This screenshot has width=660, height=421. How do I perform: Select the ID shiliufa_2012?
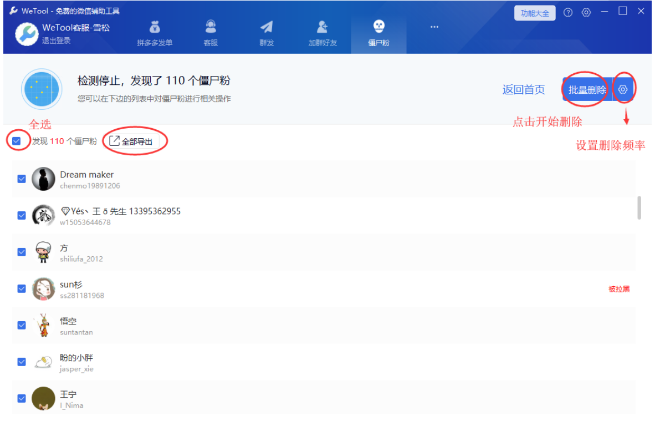coord(81,258)
